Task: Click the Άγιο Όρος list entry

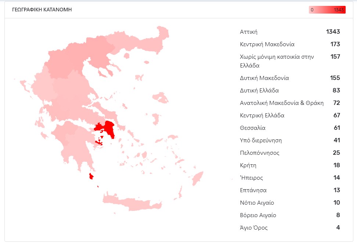Action: 253,228
